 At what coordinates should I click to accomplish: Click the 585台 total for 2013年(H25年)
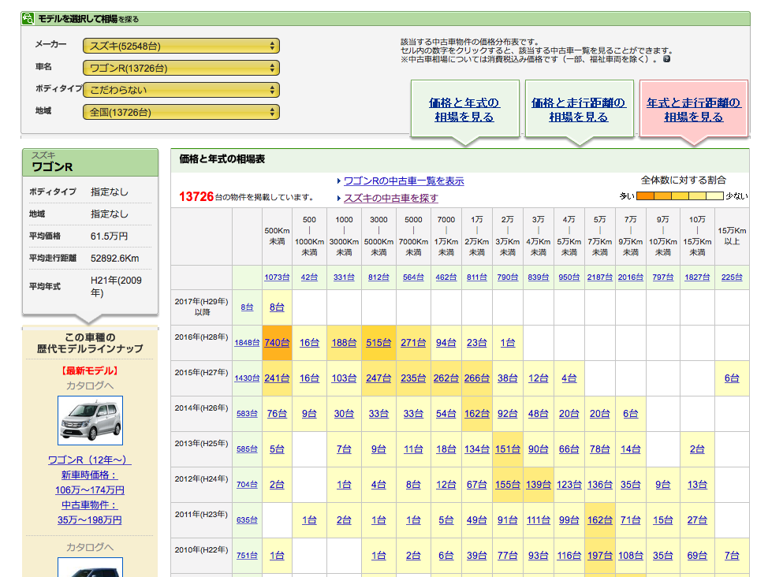pos(247,449)
